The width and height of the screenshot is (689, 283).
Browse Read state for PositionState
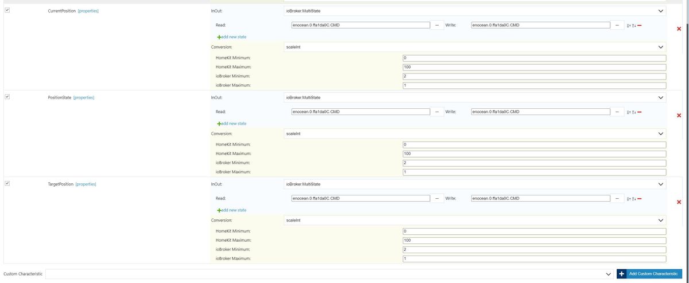437,112
